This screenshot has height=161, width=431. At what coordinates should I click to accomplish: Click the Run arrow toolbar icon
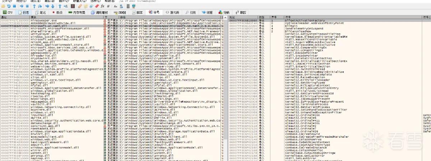click(22, 6)
